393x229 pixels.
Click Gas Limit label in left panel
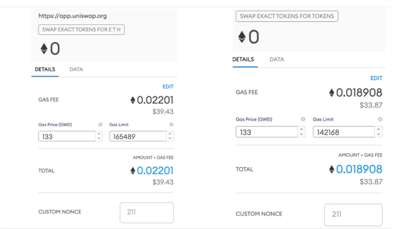(x=119, y=125)
